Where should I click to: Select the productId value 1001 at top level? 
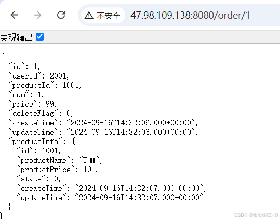[x=71, y=85]
